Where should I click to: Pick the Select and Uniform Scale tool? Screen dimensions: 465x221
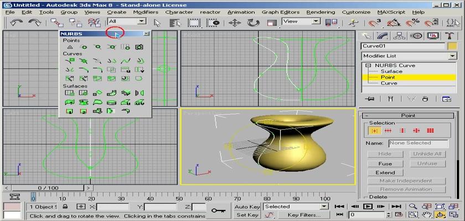[x=271, y=23]
